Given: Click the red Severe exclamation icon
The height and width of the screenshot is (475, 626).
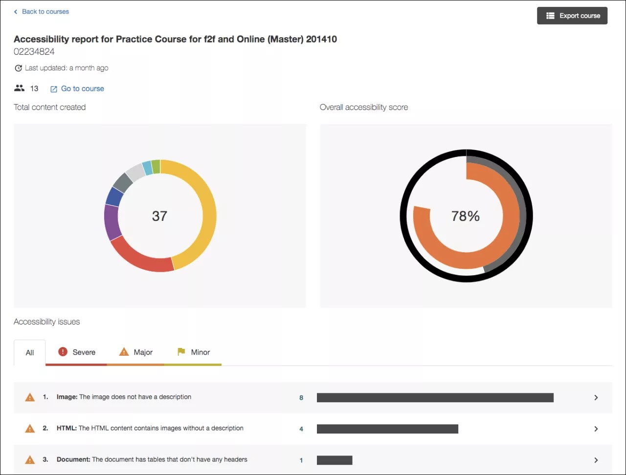Looking at the screenshot, I should pyautogui.click(x=63, y=352).
